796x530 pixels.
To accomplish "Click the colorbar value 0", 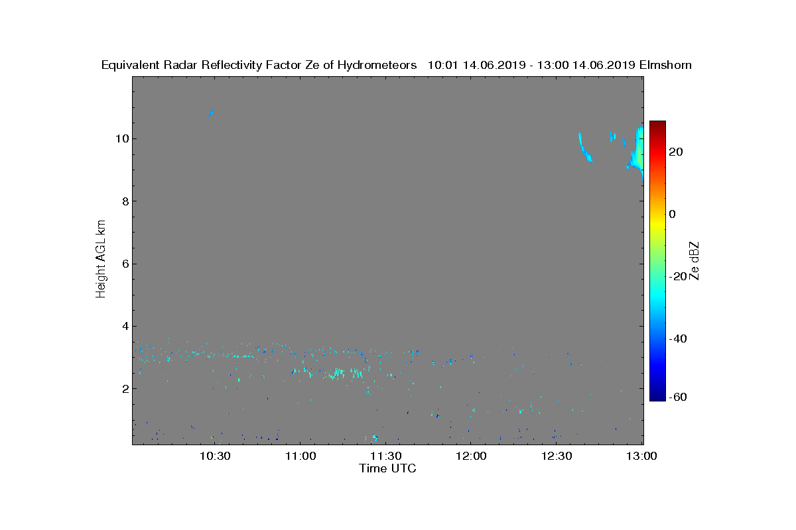I will 673,214.
